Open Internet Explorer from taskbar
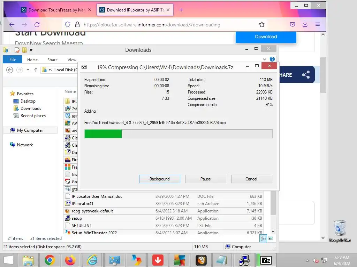 [x=92, y=260]
